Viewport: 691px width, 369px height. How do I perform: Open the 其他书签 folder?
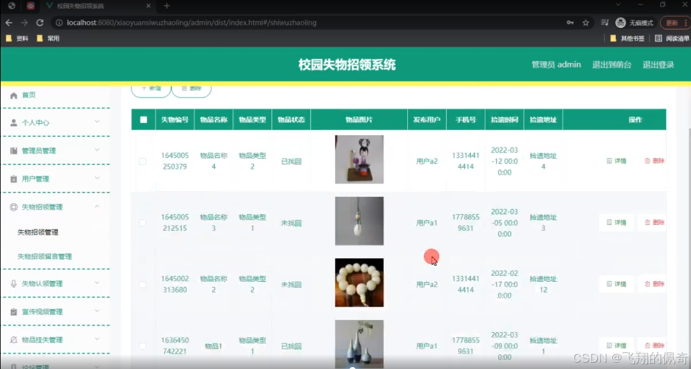pos(627,38)
